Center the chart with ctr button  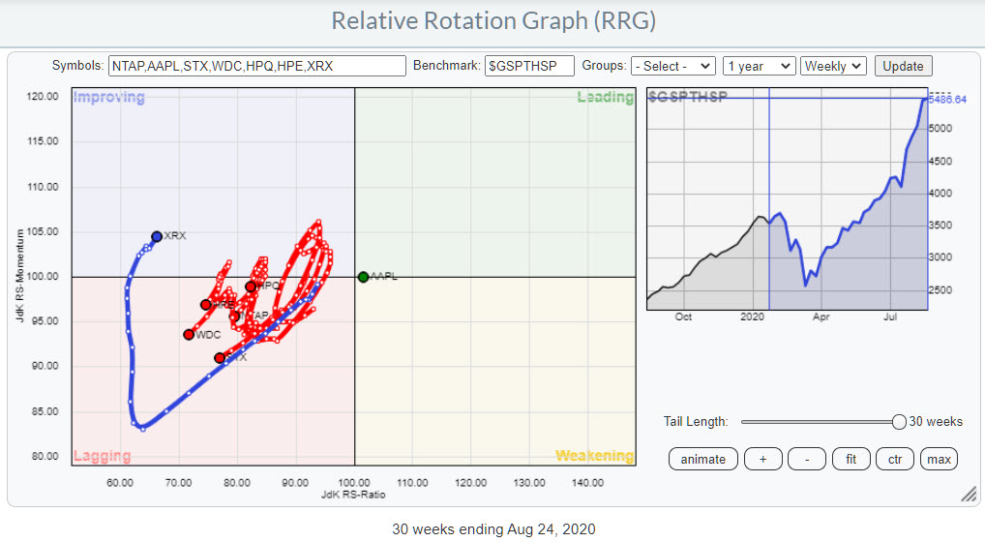pos(894,459)
